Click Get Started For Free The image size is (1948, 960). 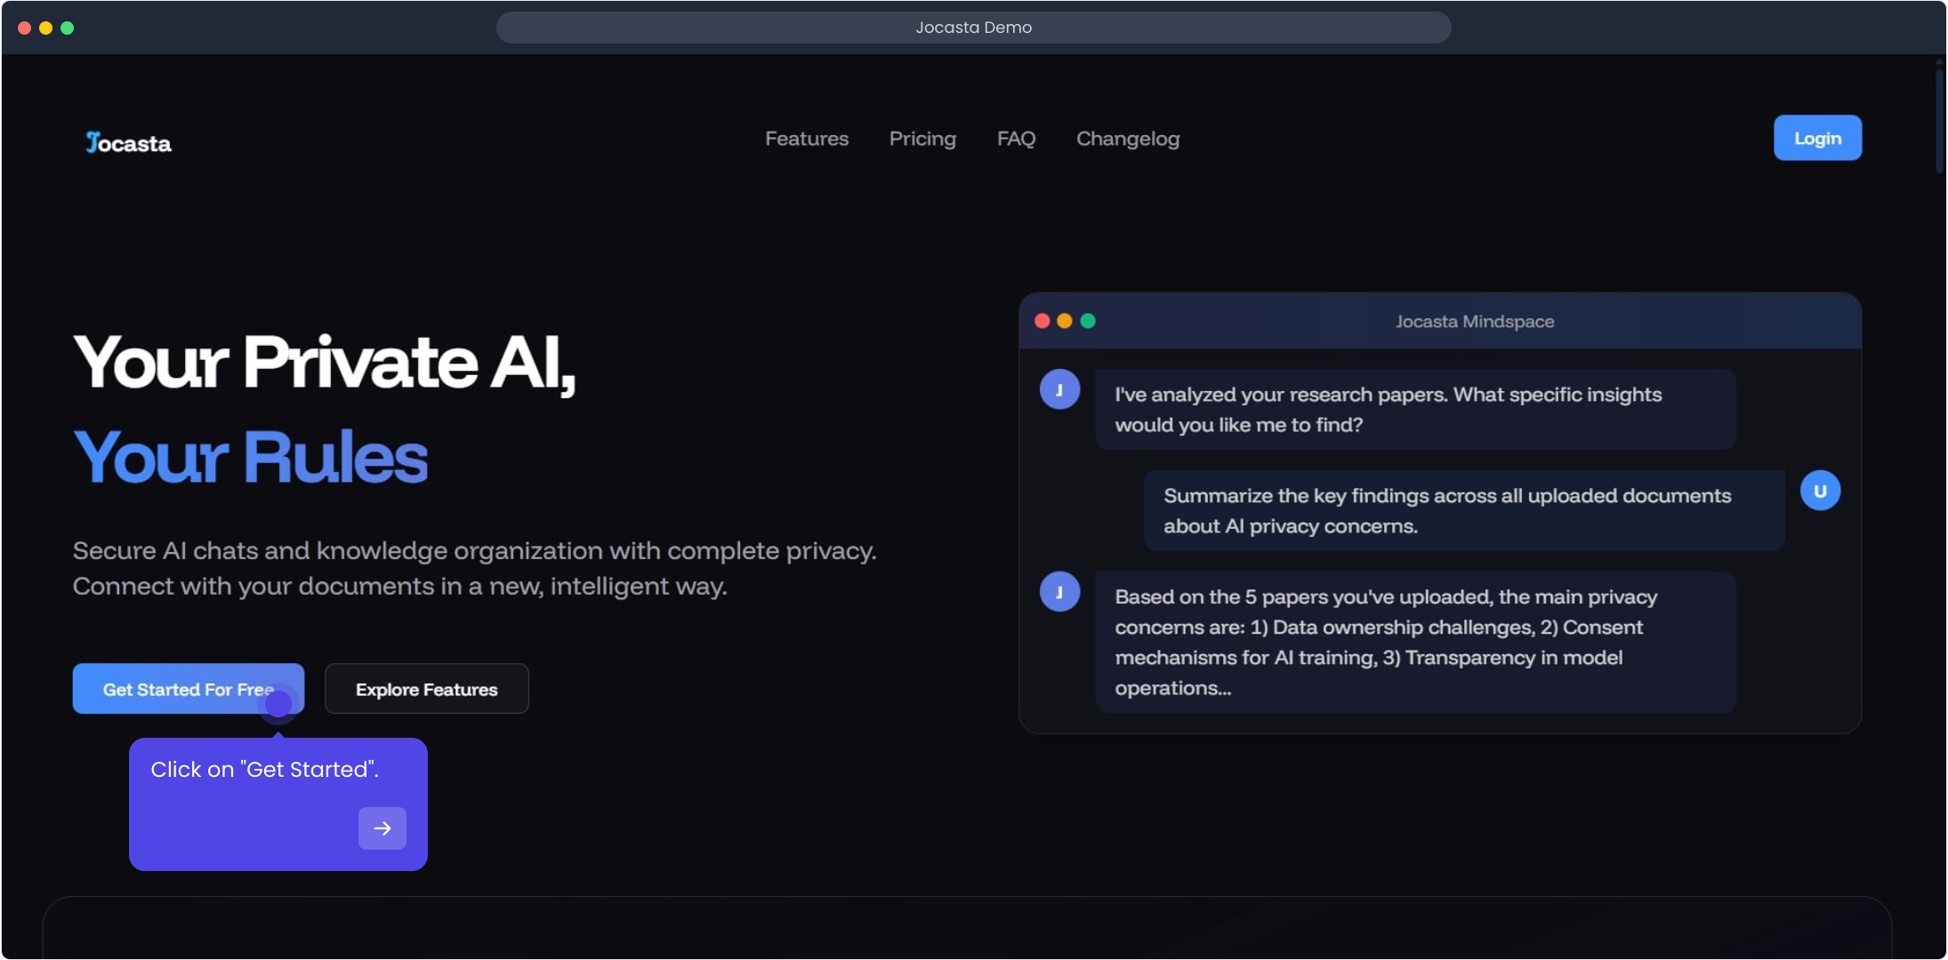pyautogui.click(x=188, y=689)
